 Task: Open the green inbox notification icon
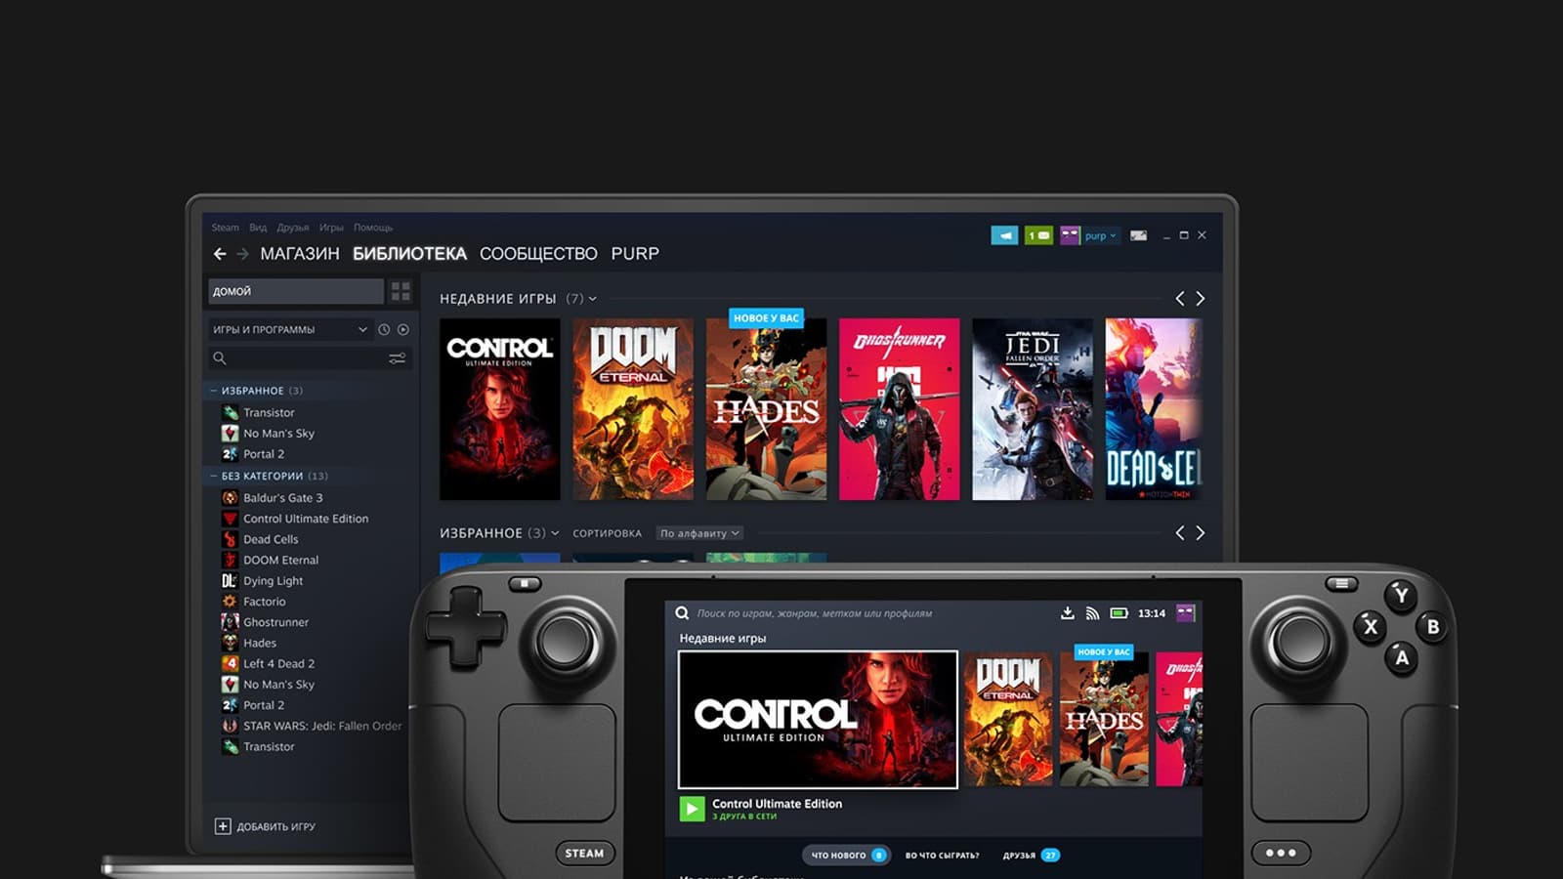[x=1038, y=235]
